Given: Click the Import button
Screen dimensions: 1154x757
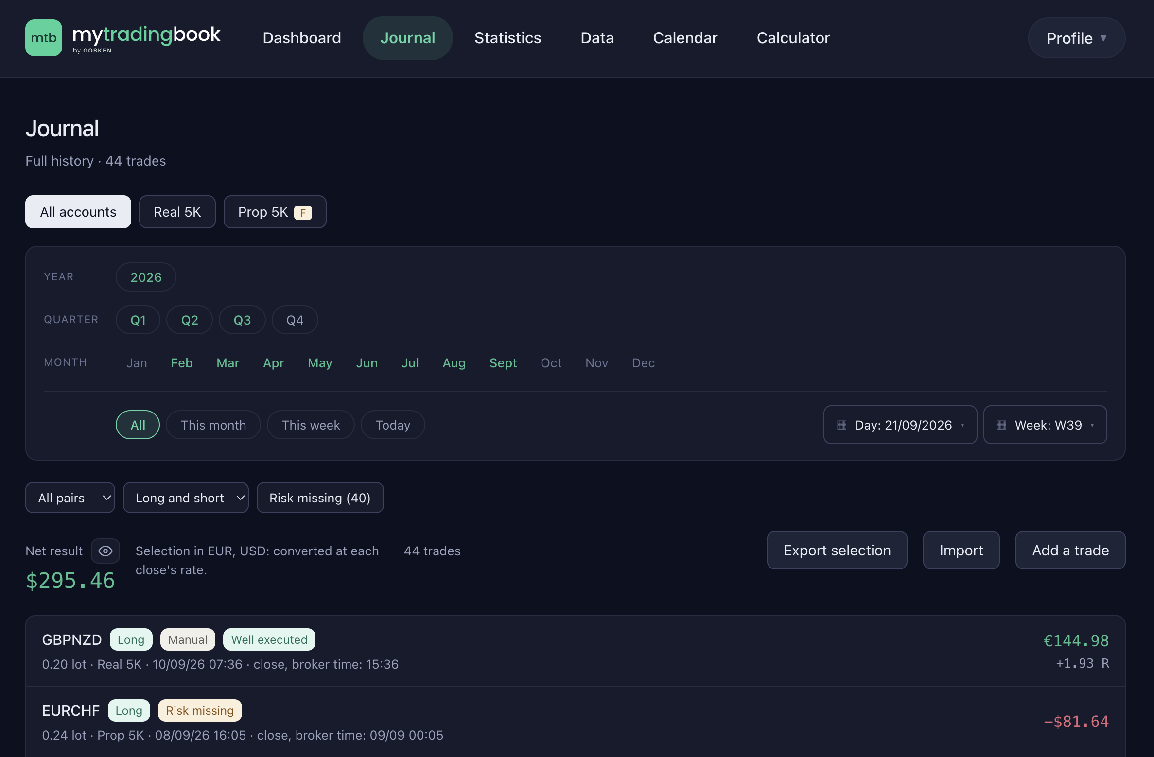Looking at the screenshot, I should click(x=961, y=550).
